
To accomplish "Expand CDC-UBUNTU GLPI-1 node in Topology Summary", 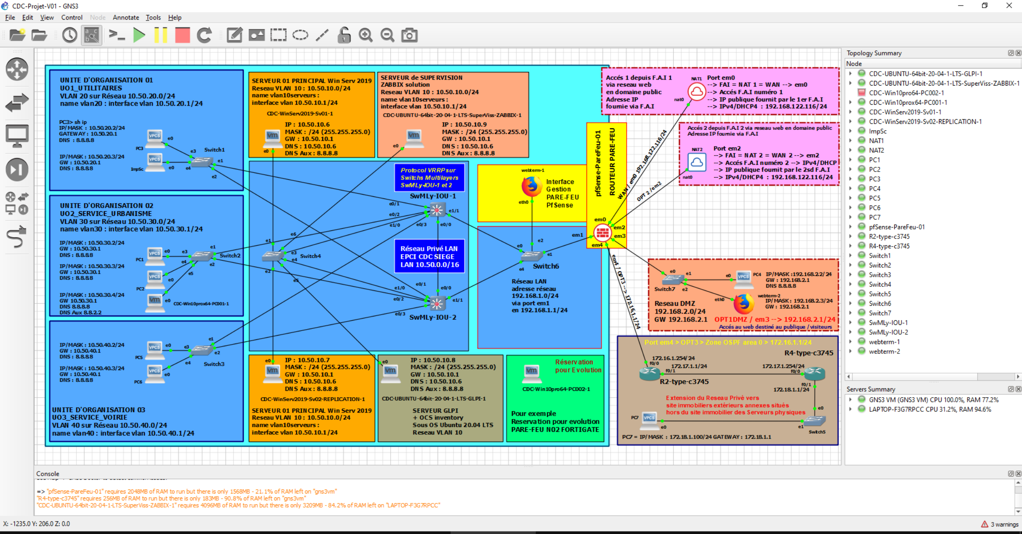I will pyautogui.click(x=850, y=73).
